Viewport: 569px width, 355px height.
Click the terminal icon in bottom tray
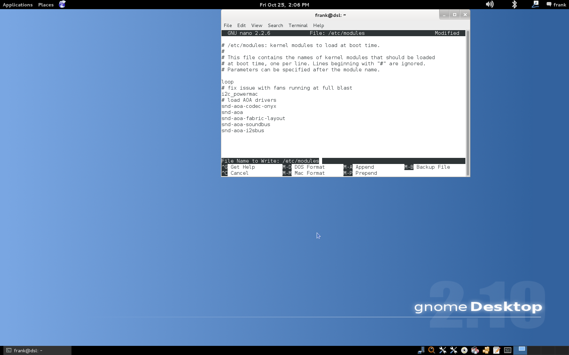(x=507, y=350)
